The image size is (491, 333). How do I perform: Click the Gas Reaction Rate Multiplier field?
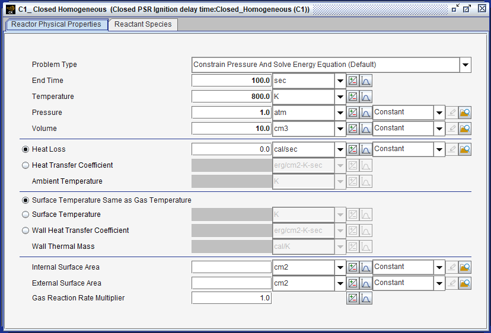tap(231, 298)
